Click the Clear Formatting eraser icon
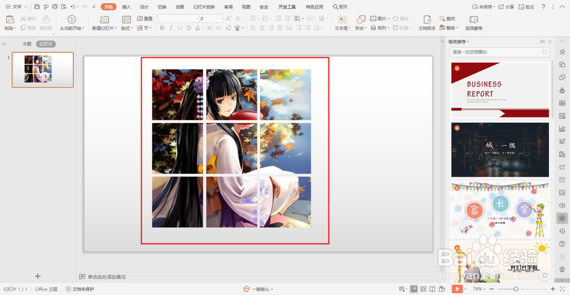Screen dimensions: 570x295 click(229, 28)
